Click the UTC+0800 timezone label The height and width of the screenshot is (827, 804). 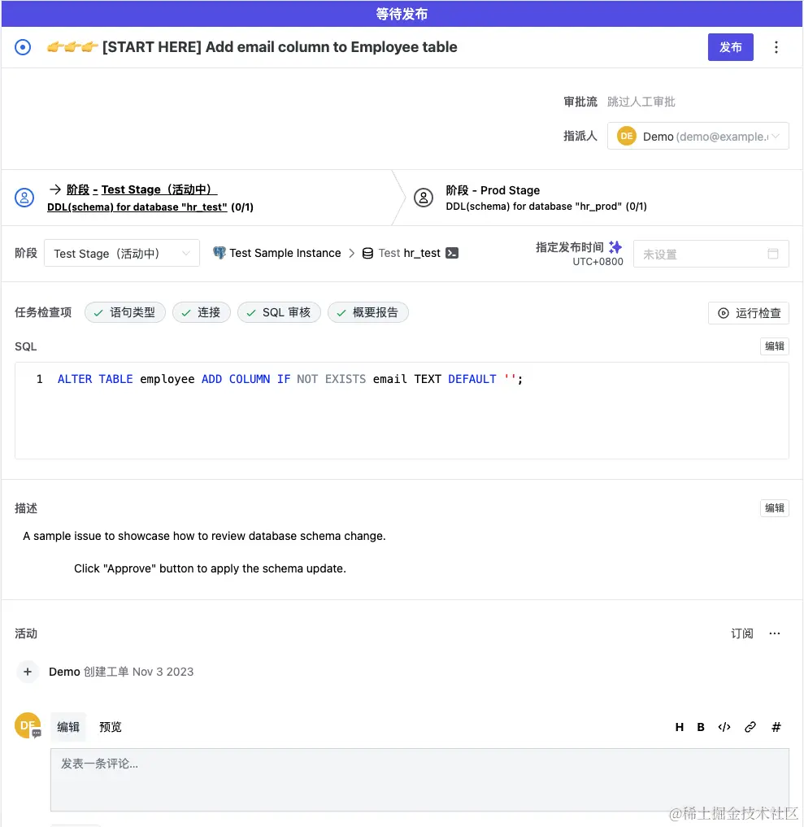click(598, 262)
